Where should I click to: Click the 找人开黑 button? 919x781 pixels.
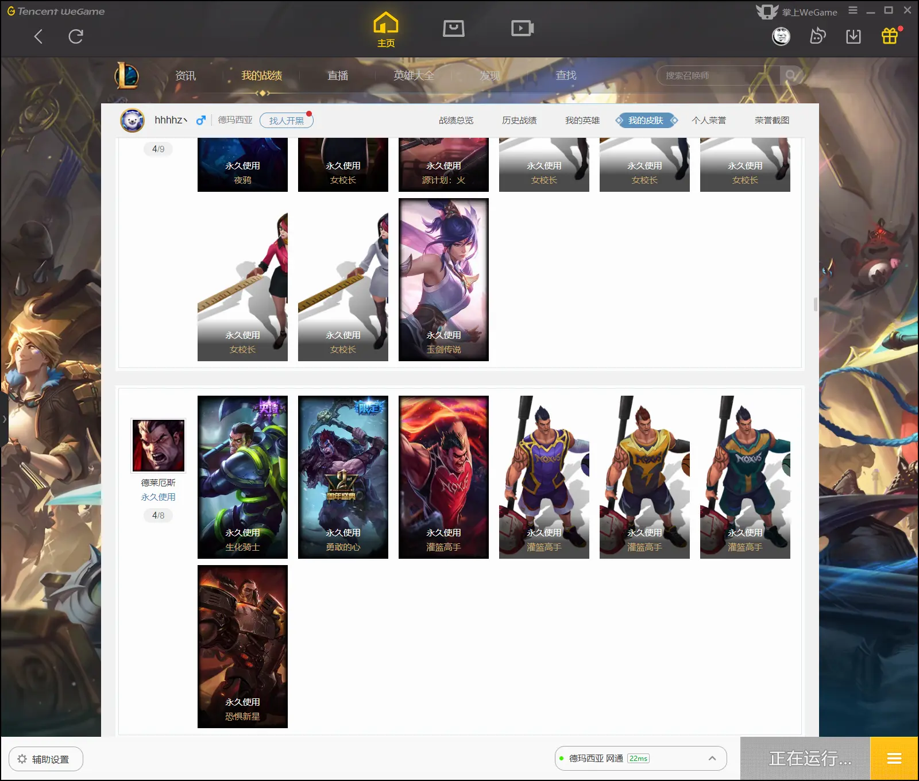click(x=287, y=120)
